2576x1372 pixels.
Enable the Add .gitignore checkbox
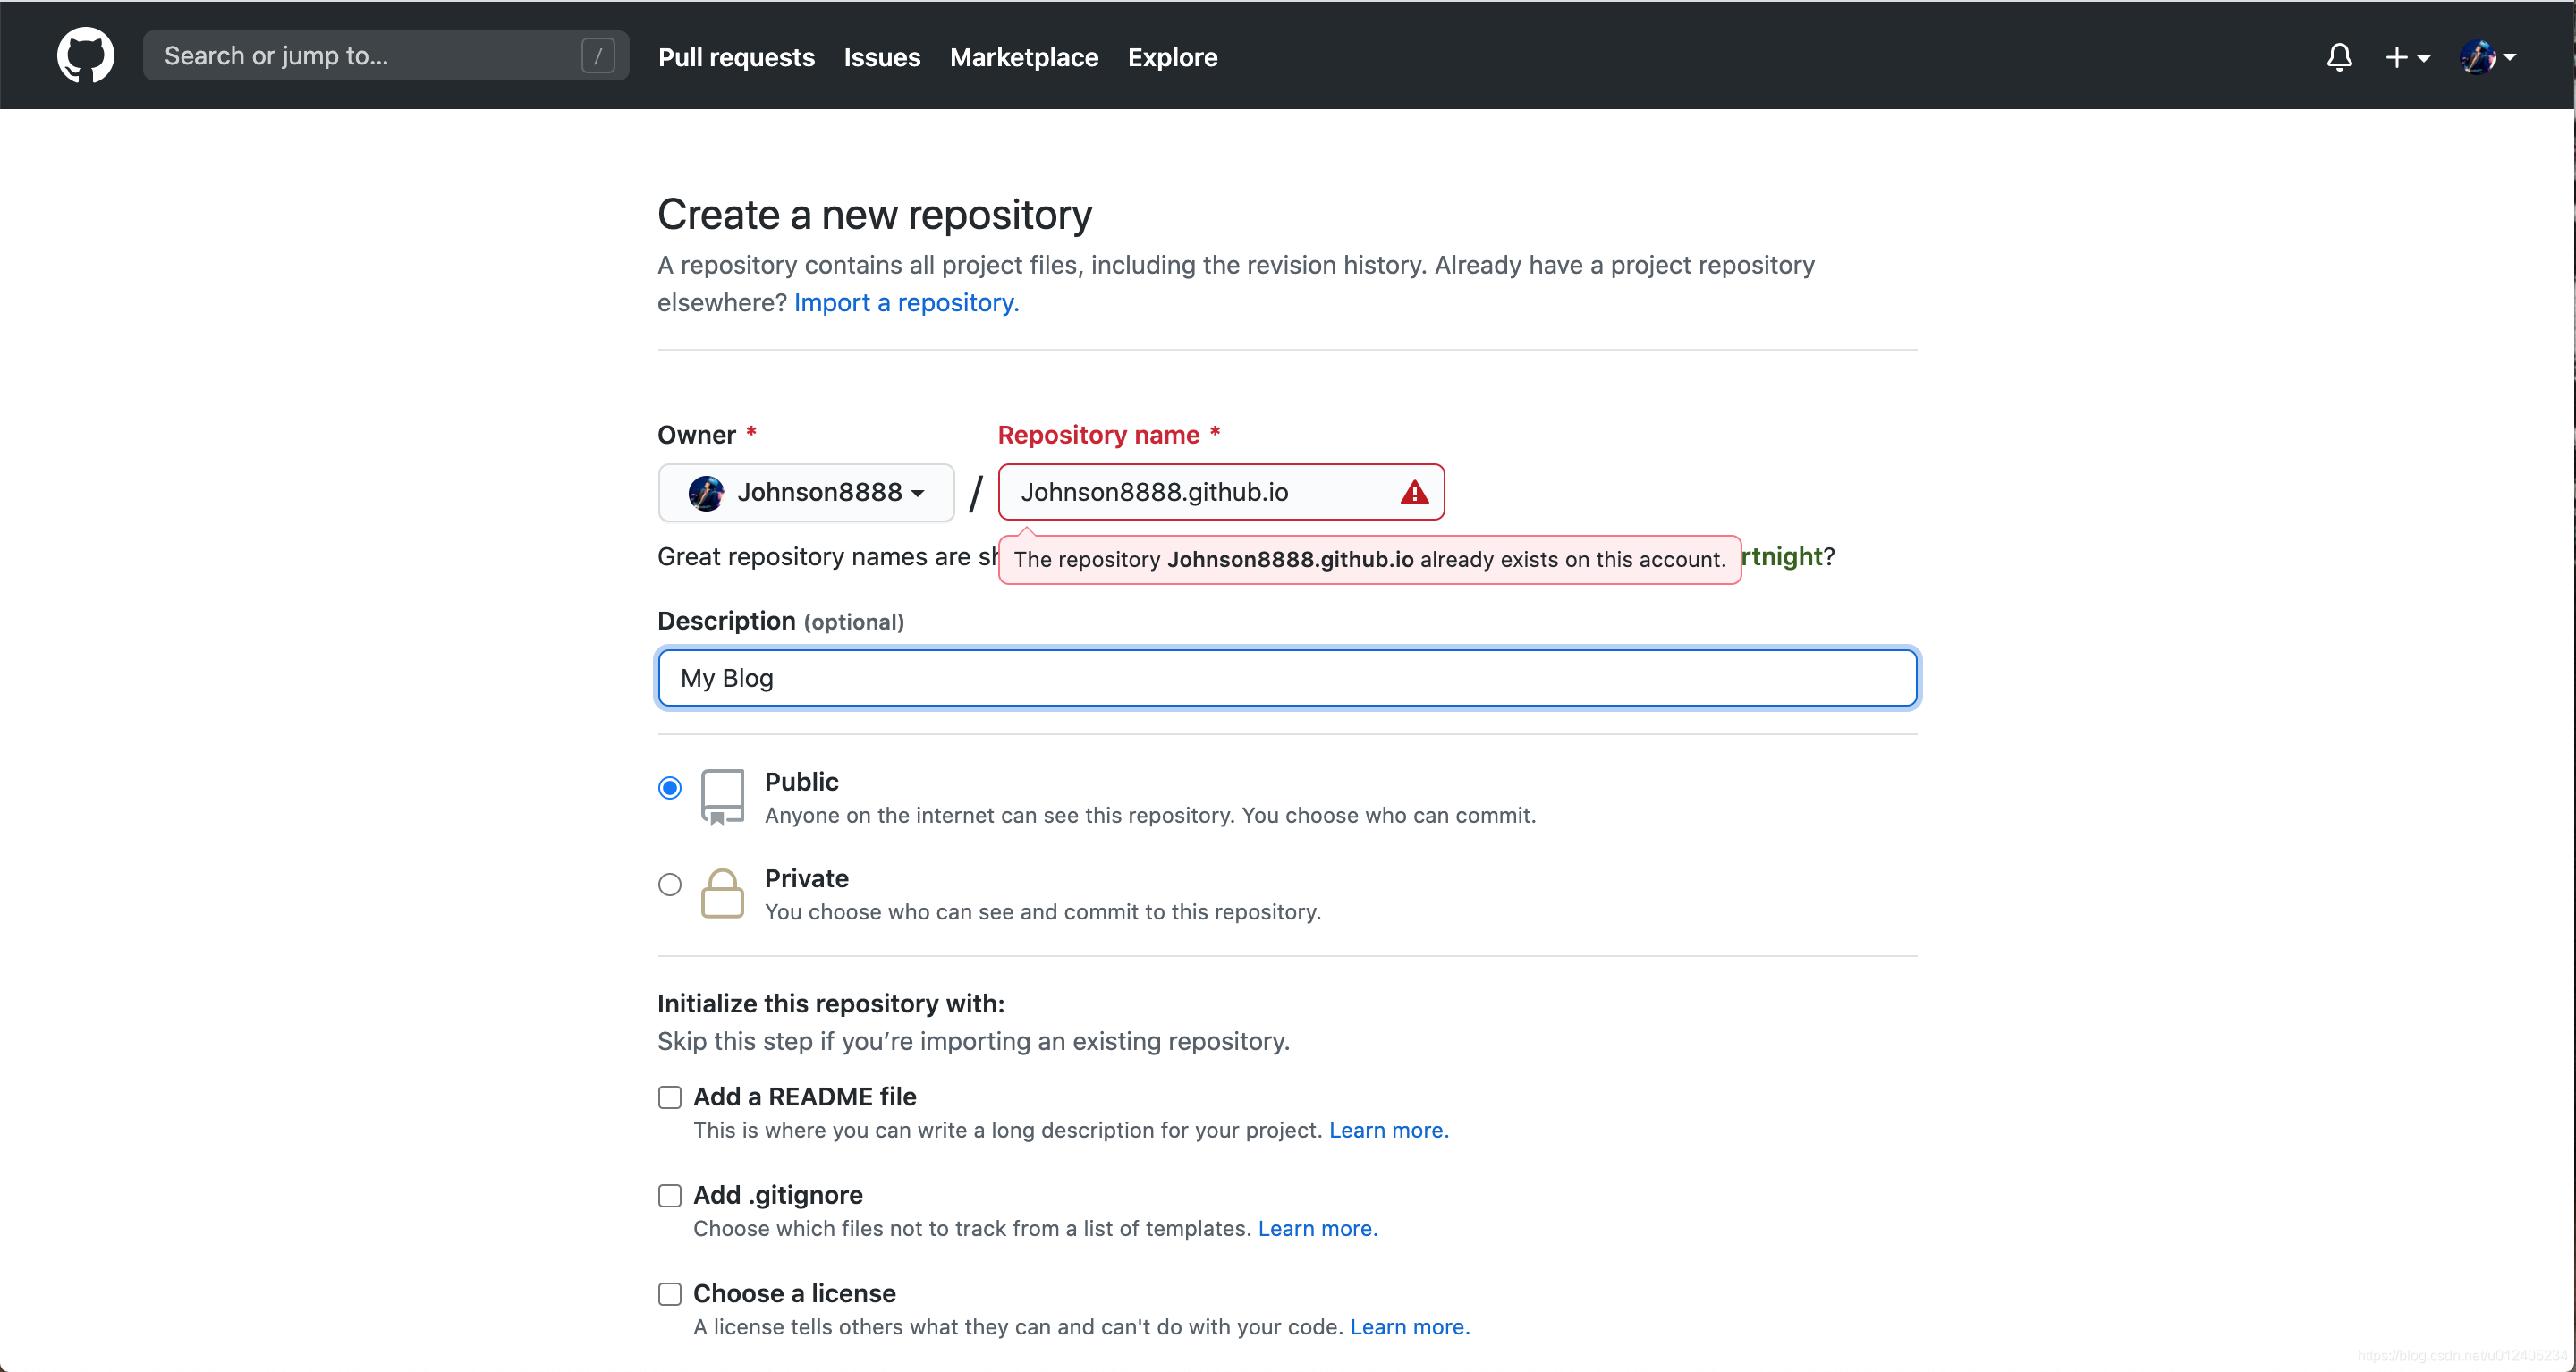(x=670, y=1195)
